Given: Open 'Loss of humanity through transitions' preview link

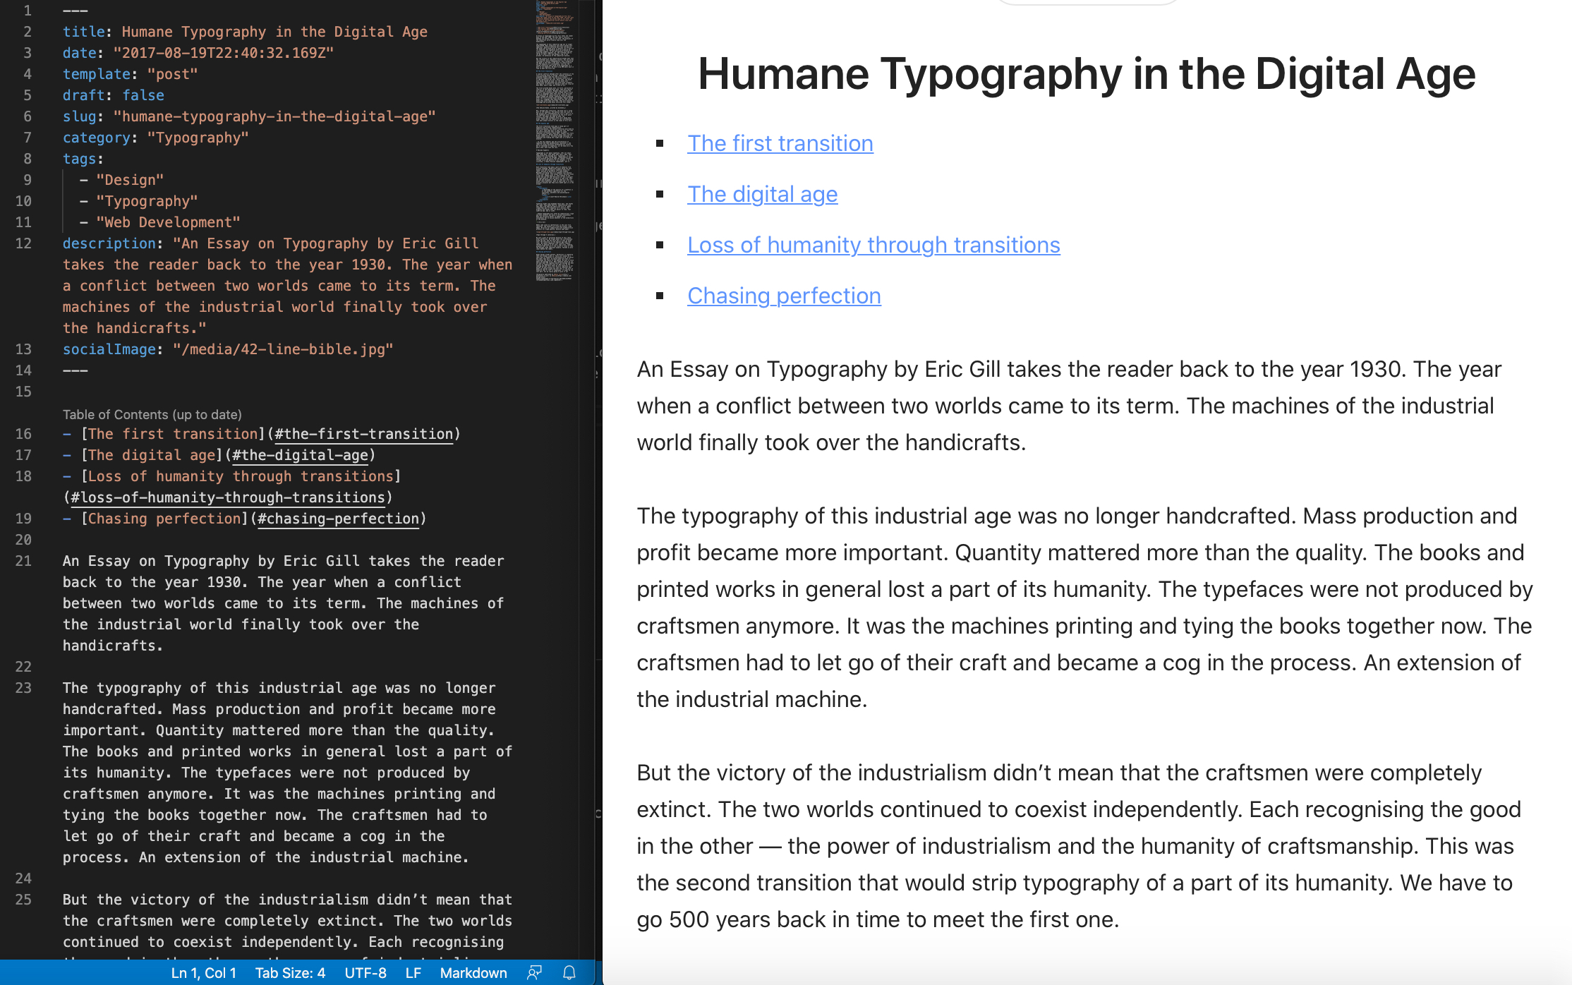Looking at the screenshot, I should tap(873, 245).
